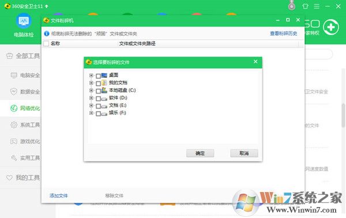Maximize the 文件粉碎机 window
The width and height of the screenshot is (346, 218).
pos(288,20)
